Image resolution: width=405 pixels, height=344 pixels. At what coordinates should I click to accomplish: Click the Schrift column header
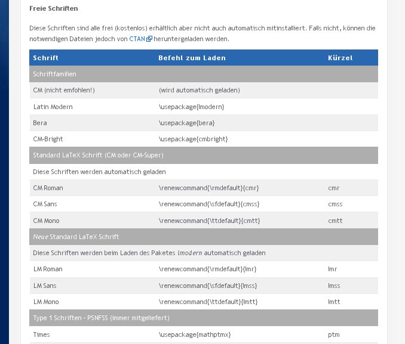click(x=46, y=58)
